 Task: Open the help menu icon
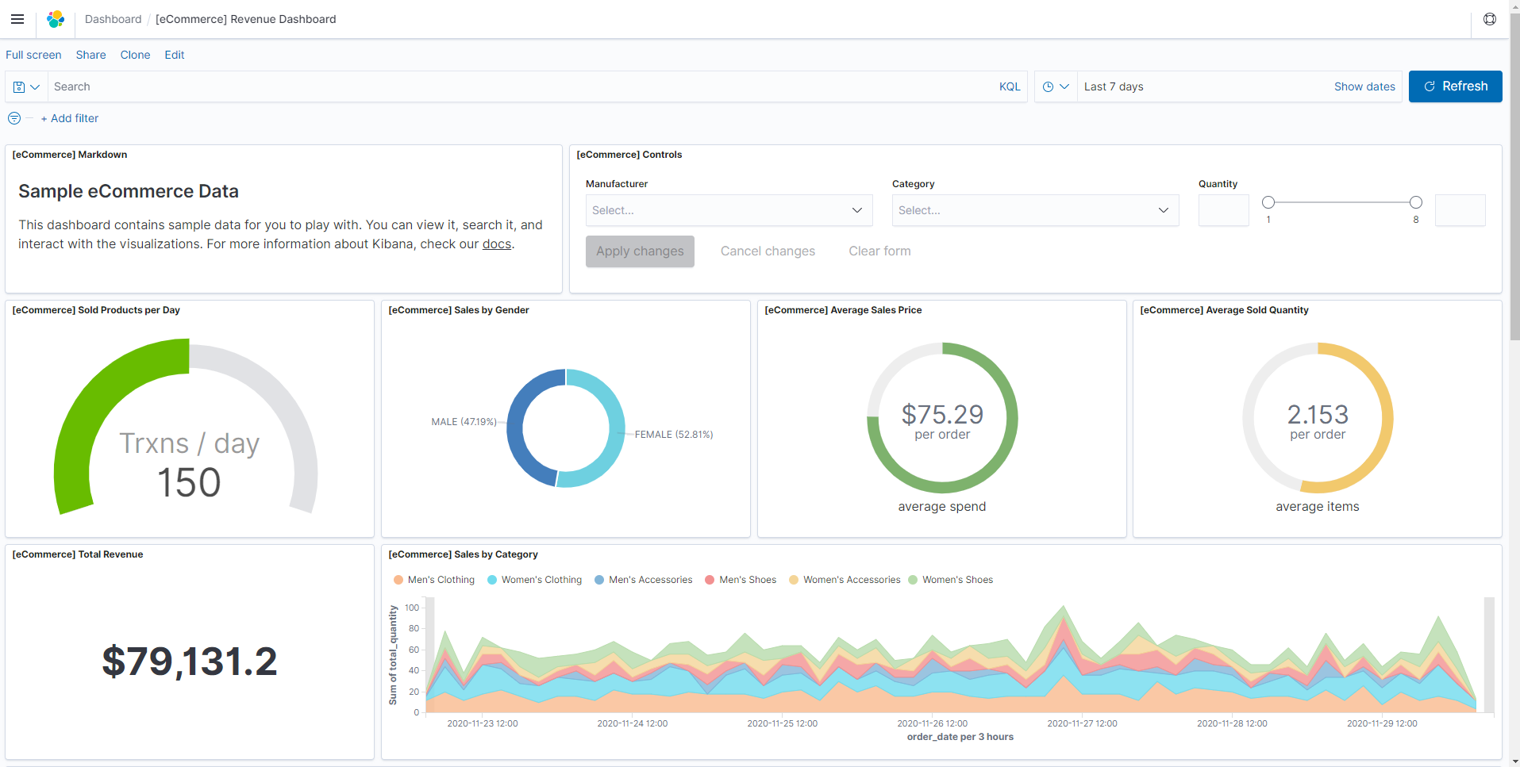point(1490,19)
